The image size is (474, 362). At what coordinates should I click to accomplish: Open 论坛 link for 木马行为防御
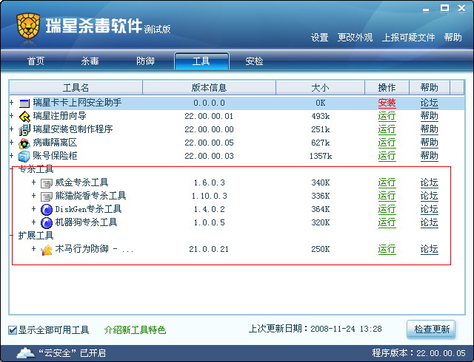pos(429,249)
